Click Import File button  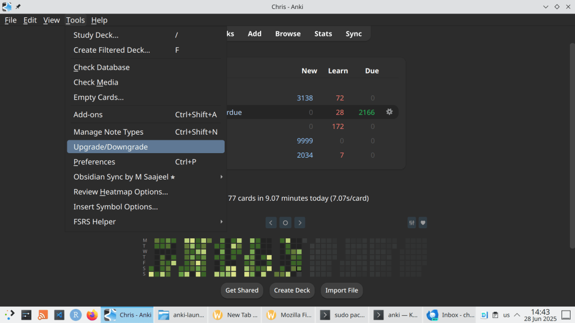pos(341,290)
